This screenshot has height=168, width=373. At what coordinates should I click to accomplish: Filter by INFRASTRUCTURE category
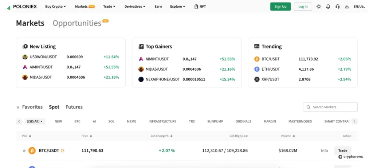pos(162,121)
